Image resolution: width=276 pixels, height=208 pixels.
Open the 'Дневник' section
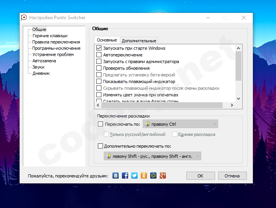point(41,74)
